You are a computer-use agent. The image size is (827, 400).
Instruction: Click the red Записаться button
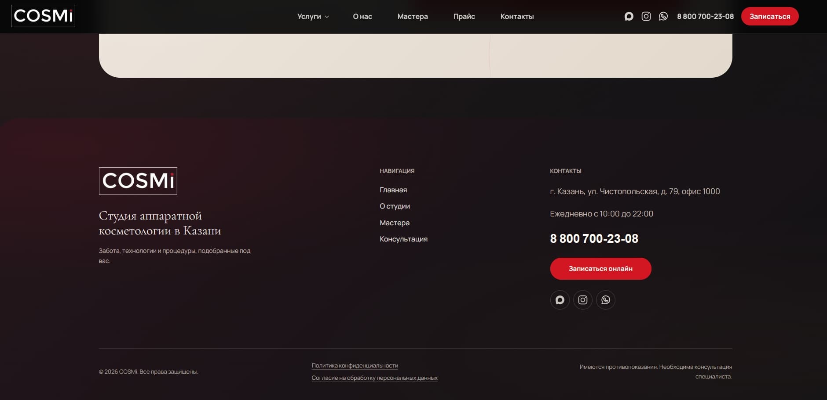point(770,16)
